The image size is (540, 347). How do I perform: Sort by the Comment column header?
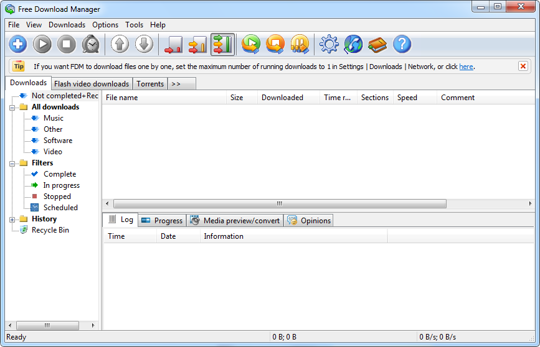(486, 98)
